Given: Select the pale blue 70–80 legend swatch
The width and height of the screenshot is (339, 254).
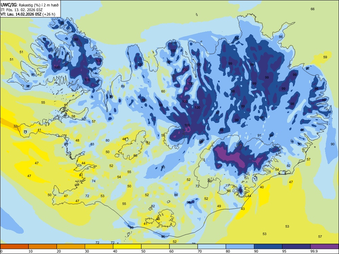Looking at the screenshot, I should coord(212,247).
